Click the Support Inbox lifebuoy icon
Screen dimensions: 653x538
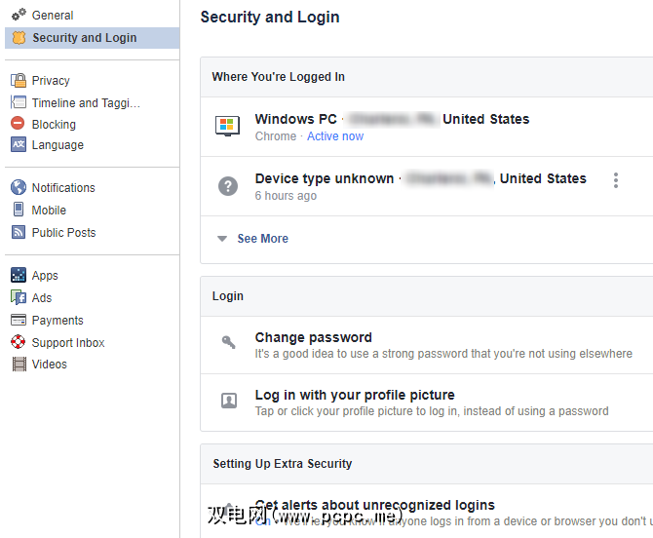19,342
